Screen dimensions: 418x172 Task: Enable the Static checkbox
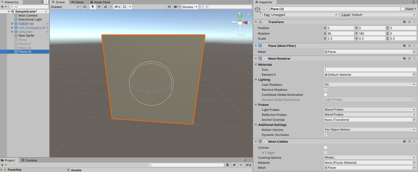pos(403,9)
